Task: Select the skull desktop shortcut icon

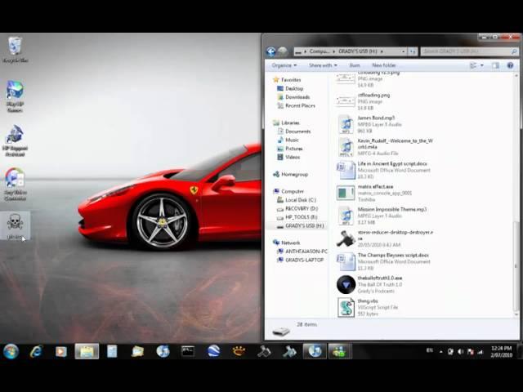Action: tap(15, 223)
